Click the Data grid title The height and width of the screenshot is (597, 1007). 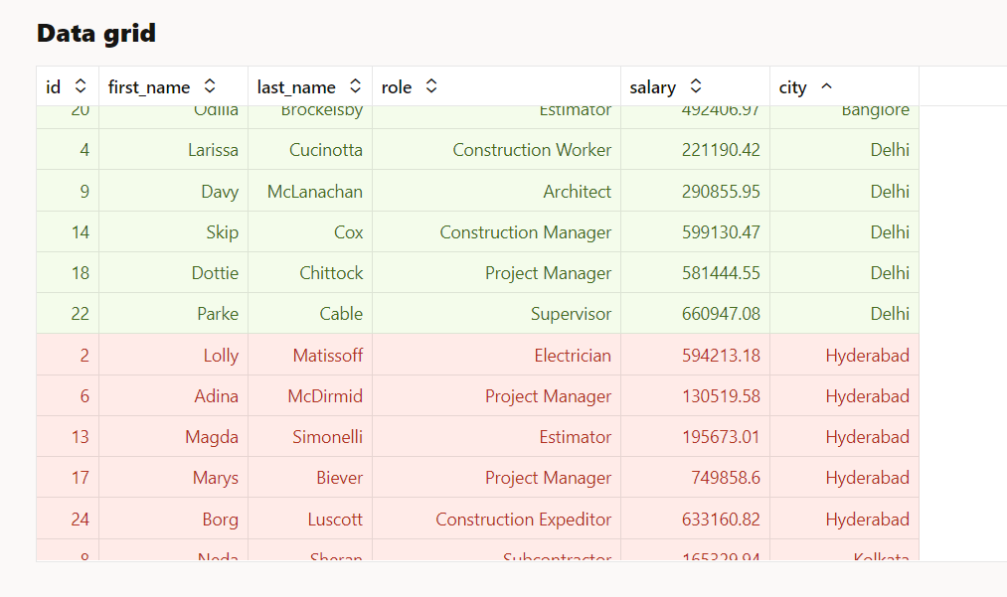tap(95, 33)
